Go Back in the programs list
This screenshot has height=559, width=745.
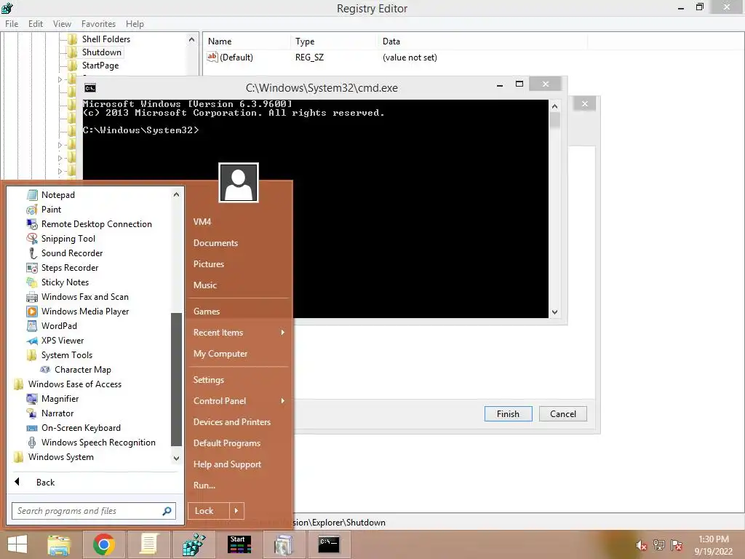point(45,483)
